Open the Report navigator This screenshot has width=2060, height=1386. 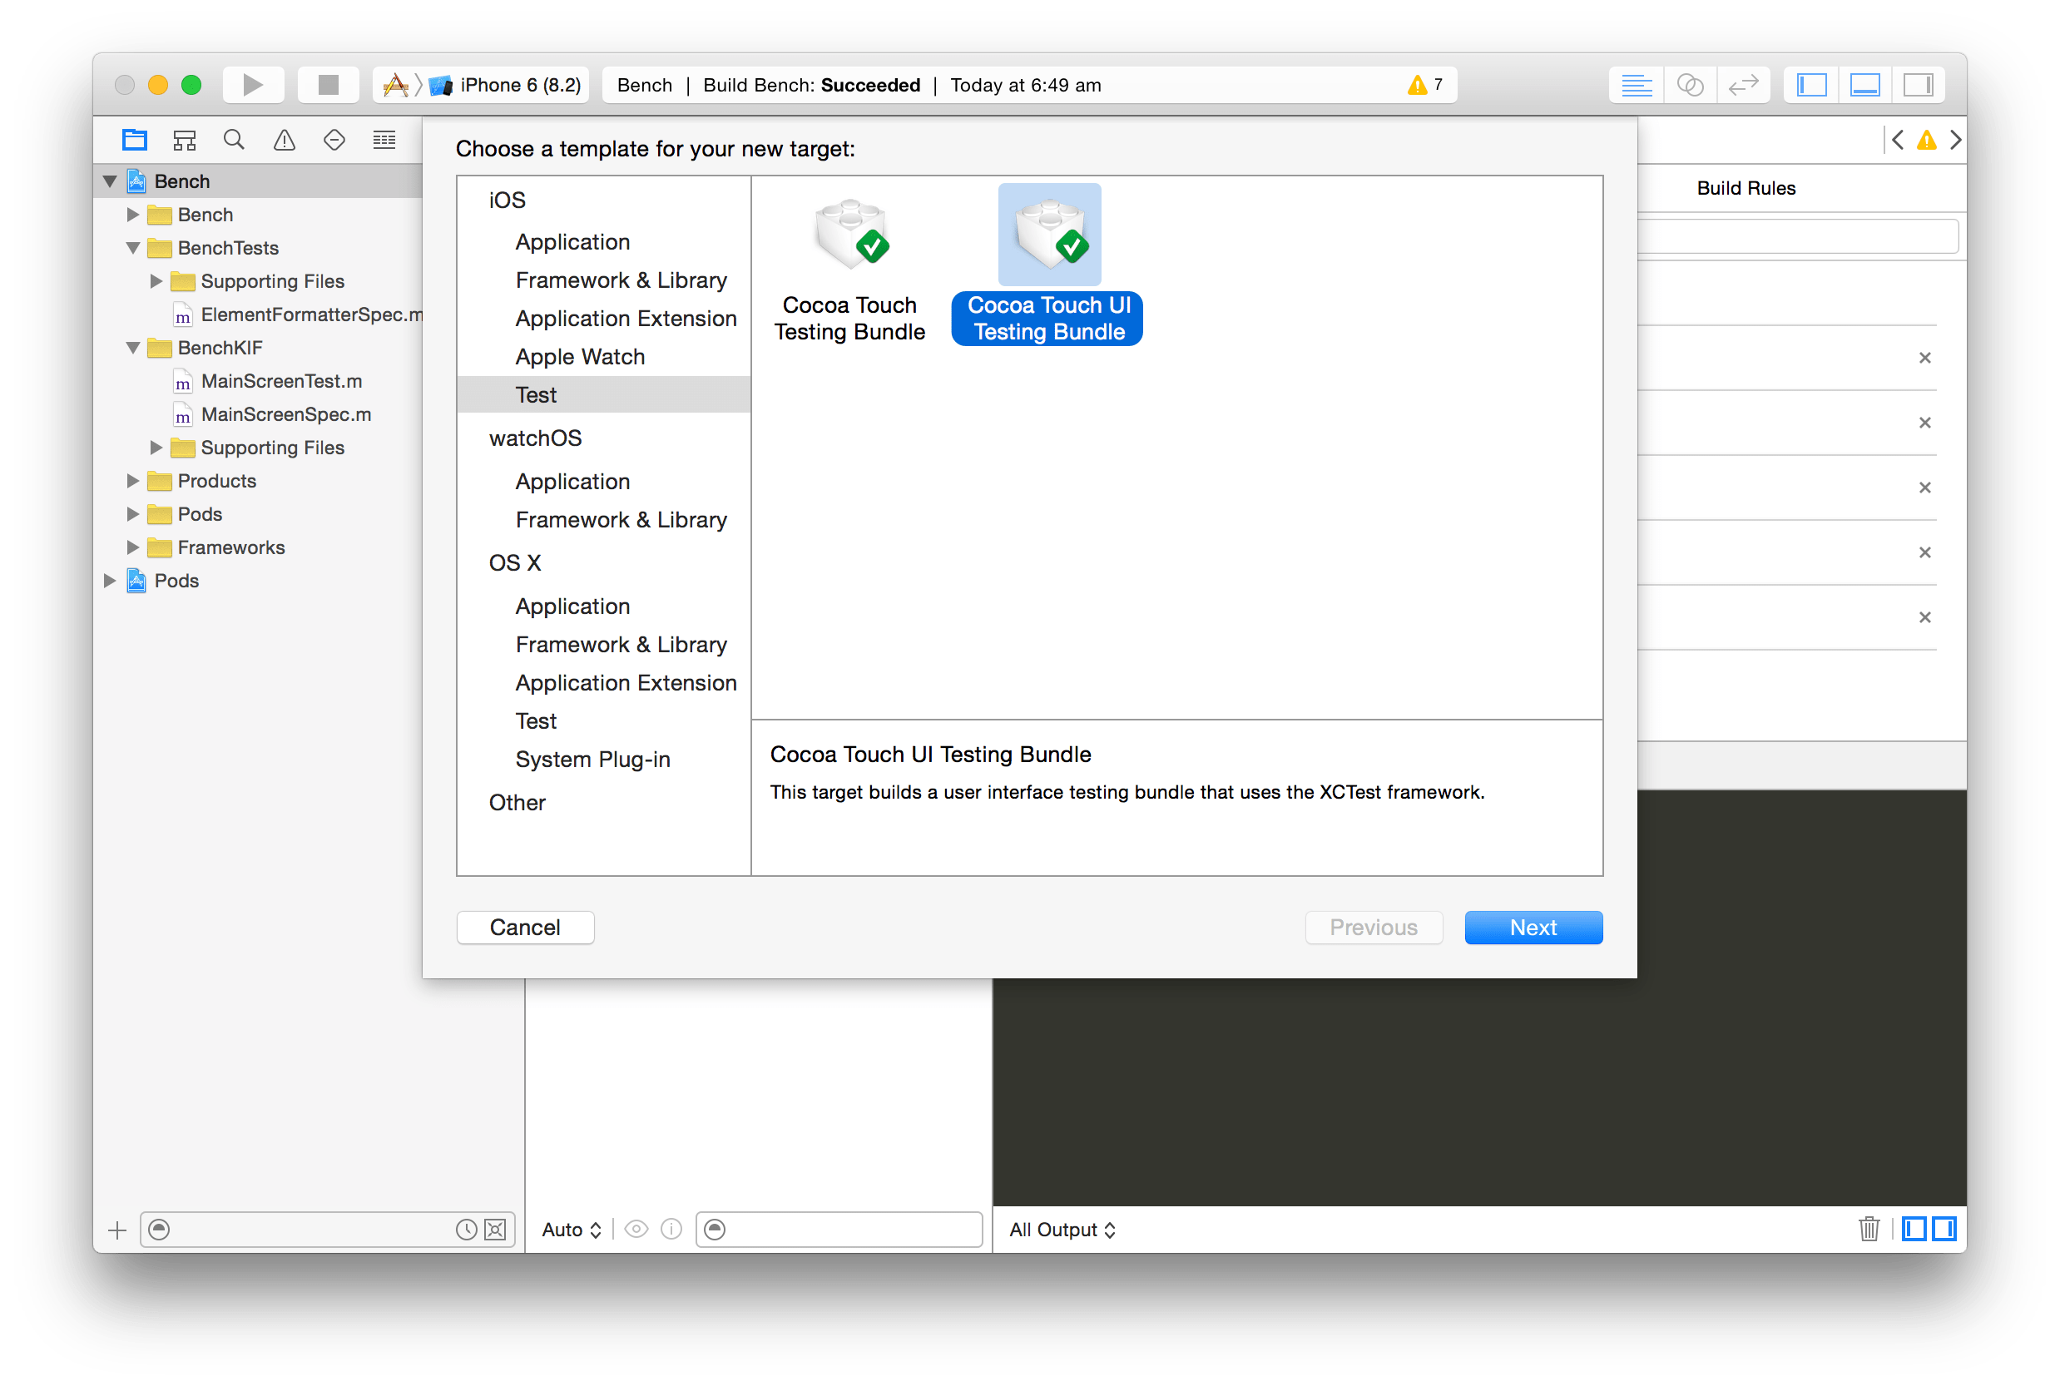click(384, 139)
